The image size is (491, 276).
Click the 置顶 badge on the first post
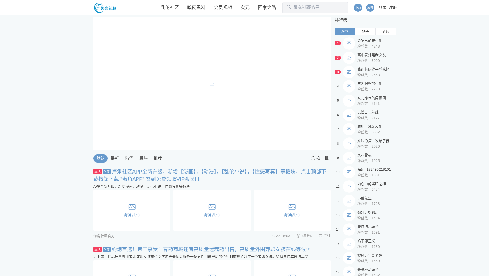(97, 171)
